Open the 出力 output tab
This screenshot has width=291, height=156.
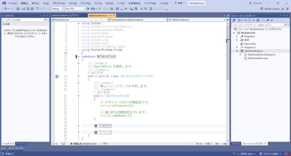coord(3,148)
